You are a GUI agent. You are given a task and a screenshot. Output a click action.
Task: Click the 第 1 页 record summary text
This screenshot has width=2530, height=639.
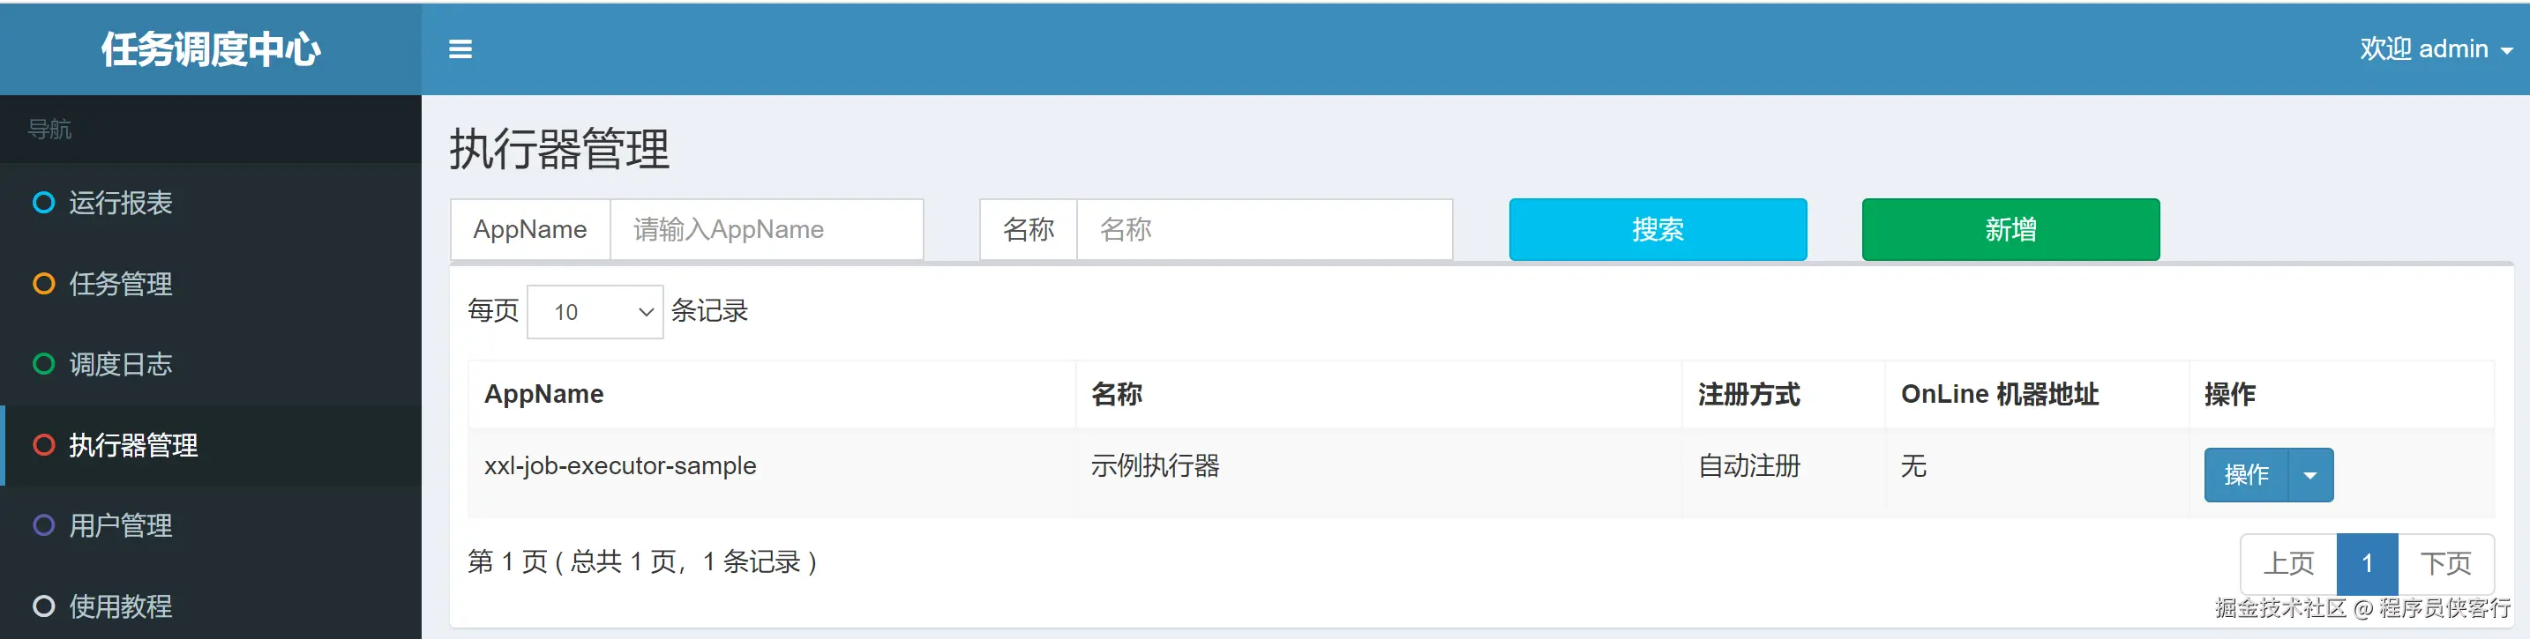[642, 562]
